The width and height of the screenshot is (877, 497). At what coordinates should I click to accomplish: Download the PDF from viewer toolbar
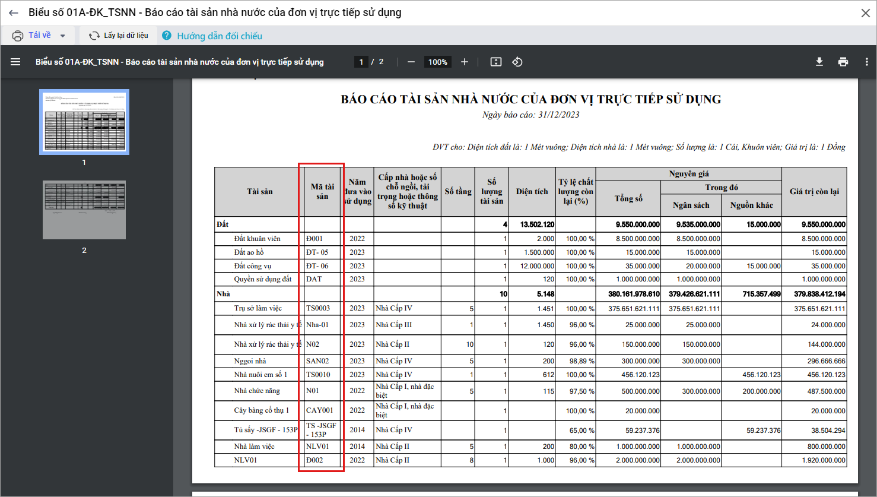click(819, 62)
